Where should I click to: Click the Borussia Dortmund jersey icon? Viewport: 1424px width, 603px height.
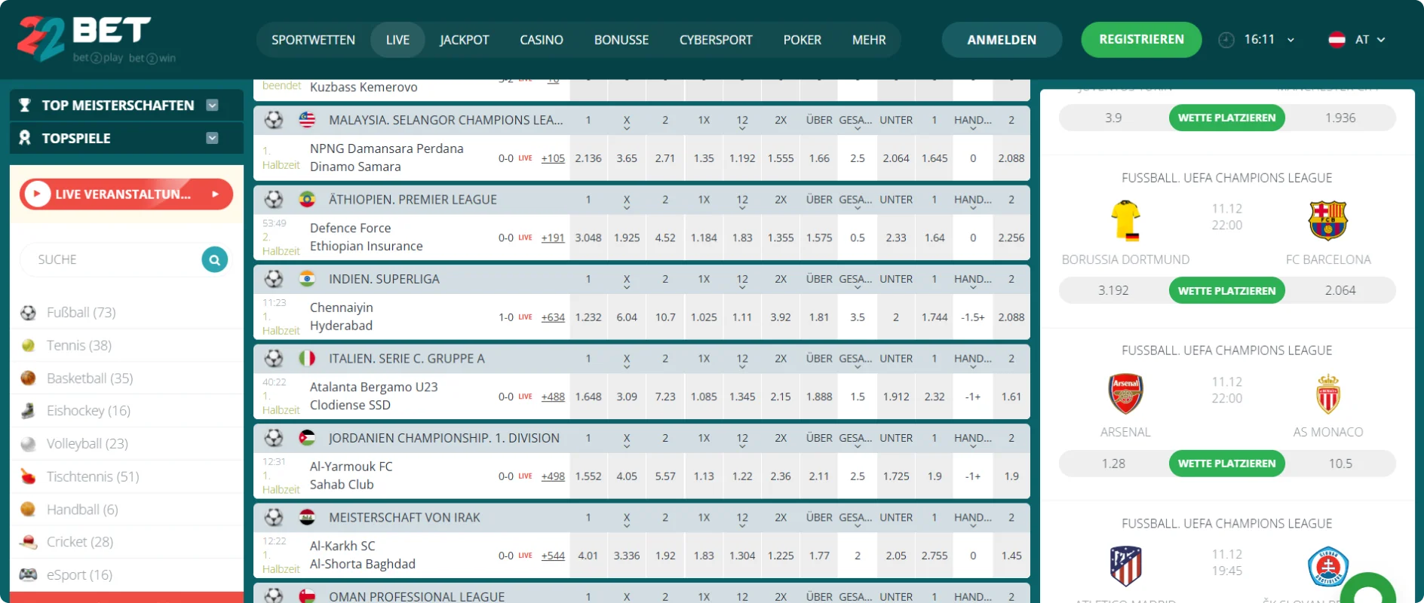[x=1125, y=220]
